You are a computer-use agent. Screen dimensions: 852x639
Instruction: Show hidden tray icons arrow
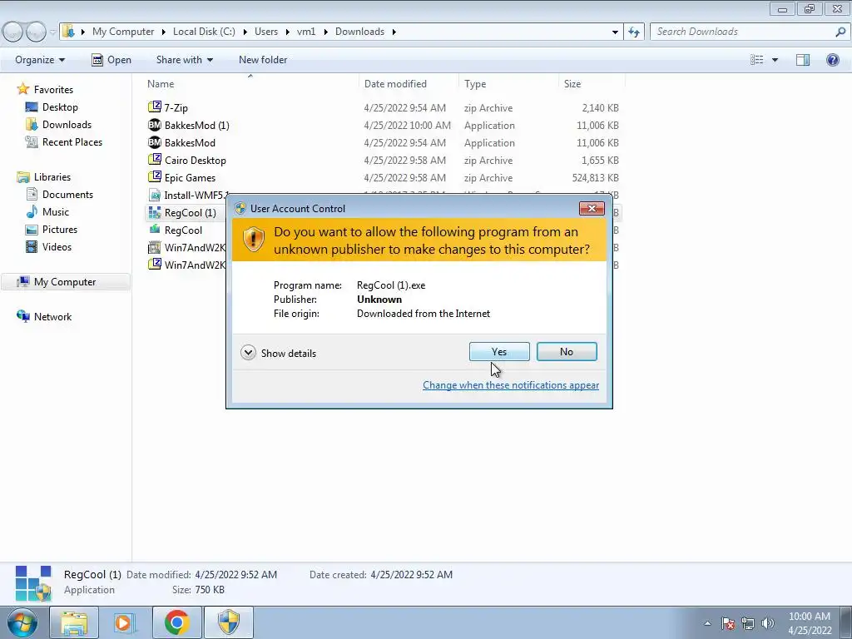click(707, 623)
